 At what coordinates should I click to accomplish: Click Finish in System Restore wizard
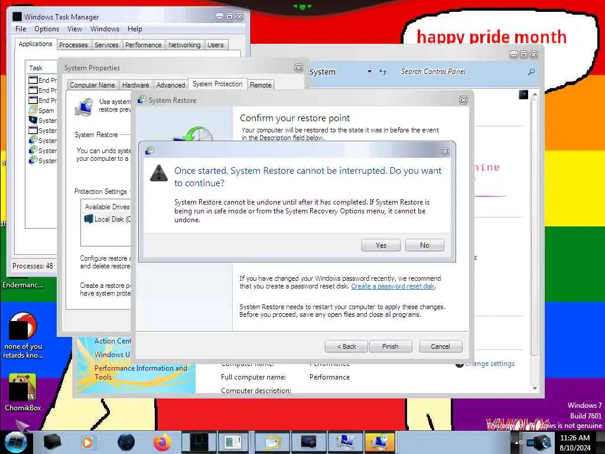(391, 346)
